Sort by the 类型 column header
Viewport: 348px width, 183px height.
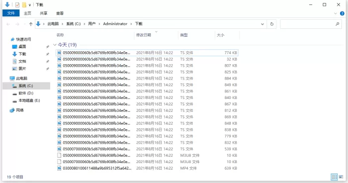click(184, 35)
